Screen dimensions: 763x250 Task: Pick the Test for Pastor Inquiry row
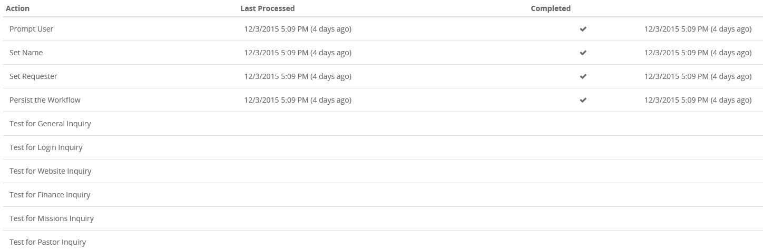click(x=47, y=242)
